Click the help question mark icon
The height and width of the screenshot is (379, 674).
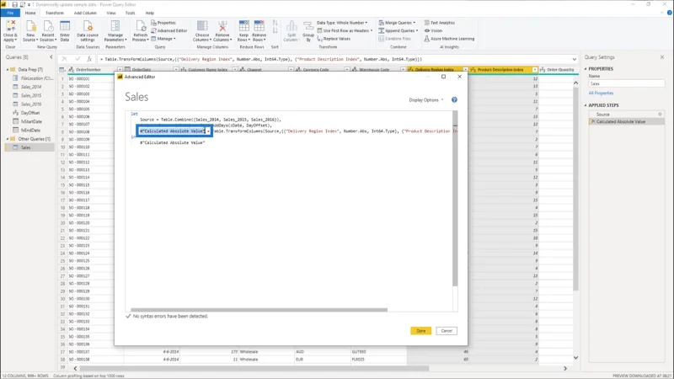tap(454, 99)
